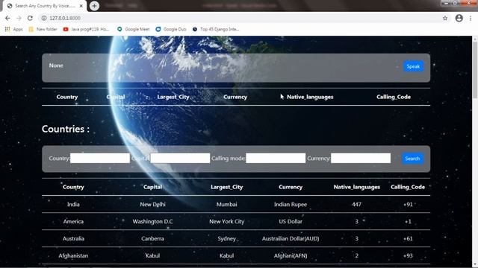Open a new tab with the plus button
Screen dimensions: 478x268
[94, 6]
